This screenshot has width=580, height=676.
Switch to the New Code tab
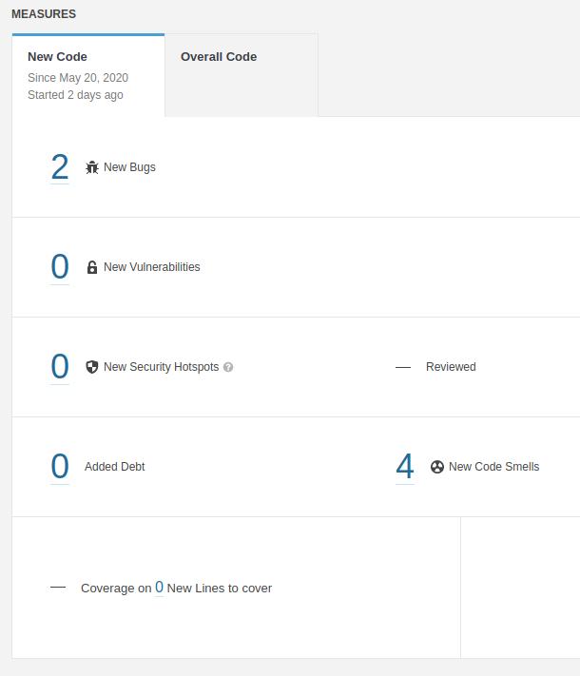[88, 75]
